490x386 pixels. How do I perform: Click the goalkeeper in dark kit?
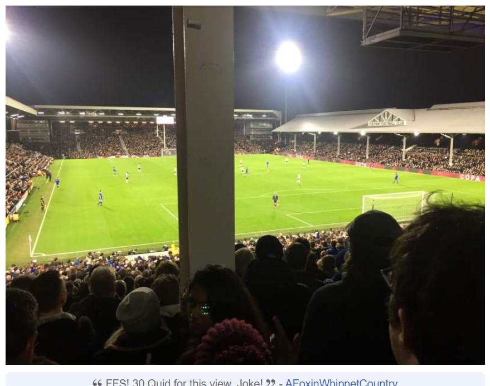275,200
